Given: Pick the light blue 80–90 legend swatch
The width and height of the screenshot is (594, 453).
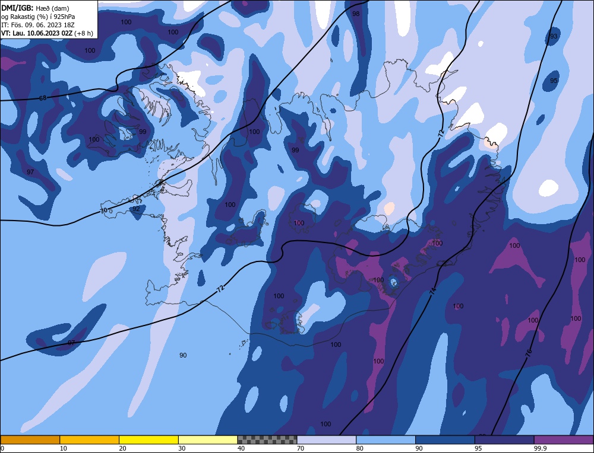Looking at the screenshot, I should pos(386,439).
